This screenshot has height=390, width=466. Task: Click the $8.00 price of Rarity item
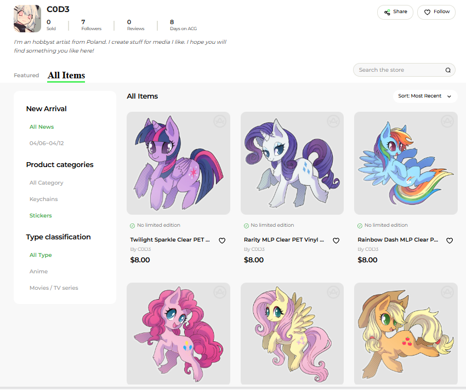(x=254, y=260)
